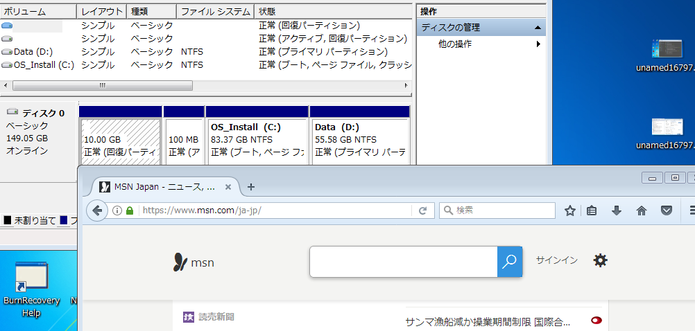Viewport: 695px width, 331px height.
Task: Click 正常 (回復パーティション) status text
Action: click(309, 25)
